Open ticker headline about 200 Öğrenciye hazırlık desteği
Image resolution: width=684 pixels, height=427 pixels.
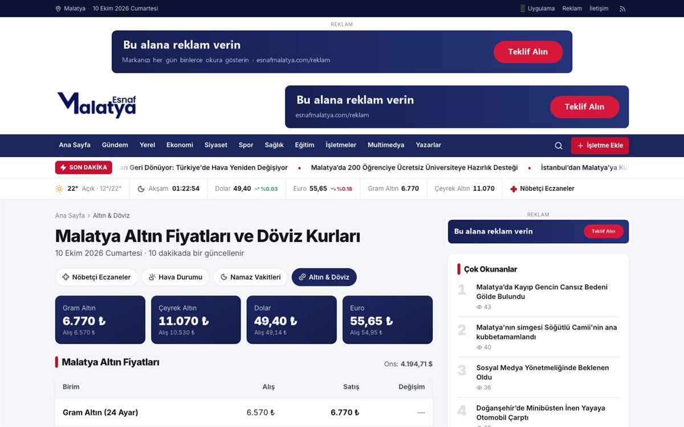(414, 168)
